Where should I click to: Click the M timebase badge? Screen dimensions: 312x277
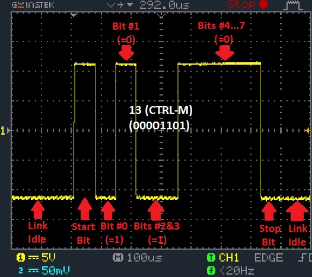pos(118,257)
